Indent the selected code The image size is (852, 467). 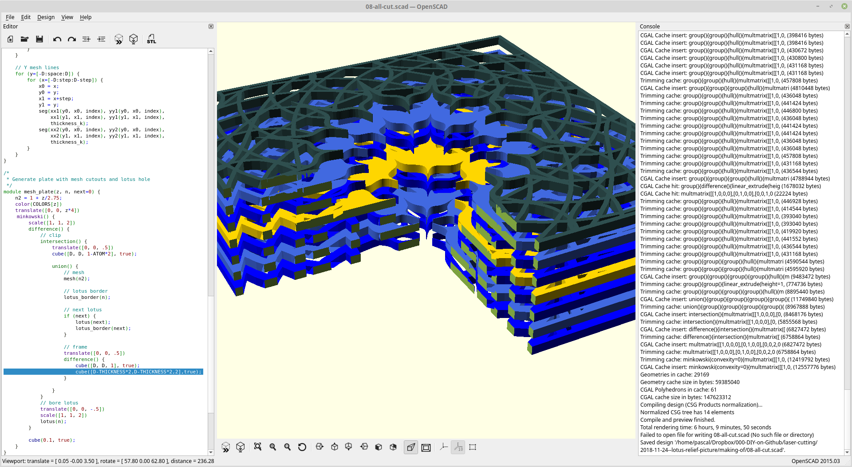pyautogui.click(x=101, y=39)
